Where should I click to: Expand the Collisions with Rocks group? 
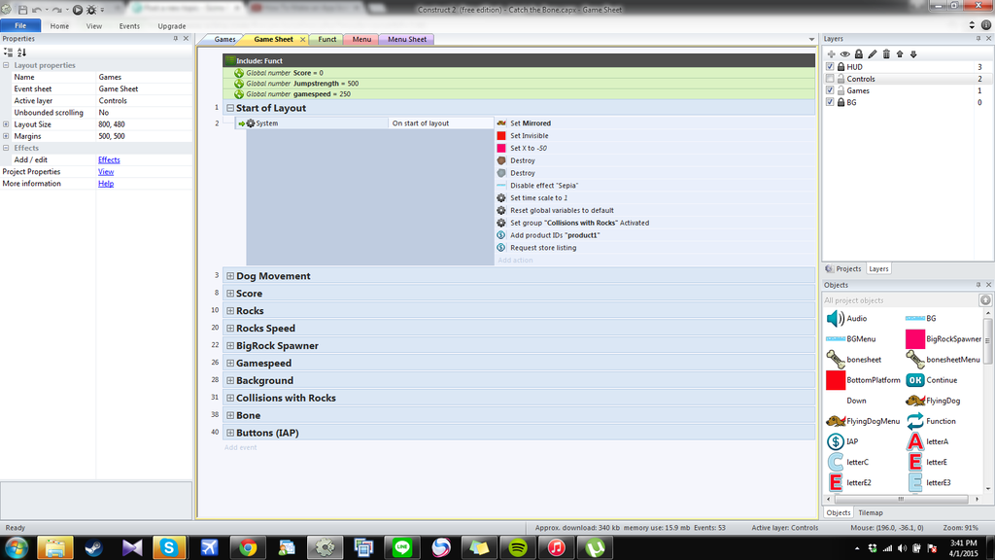[x=230, y=399]
